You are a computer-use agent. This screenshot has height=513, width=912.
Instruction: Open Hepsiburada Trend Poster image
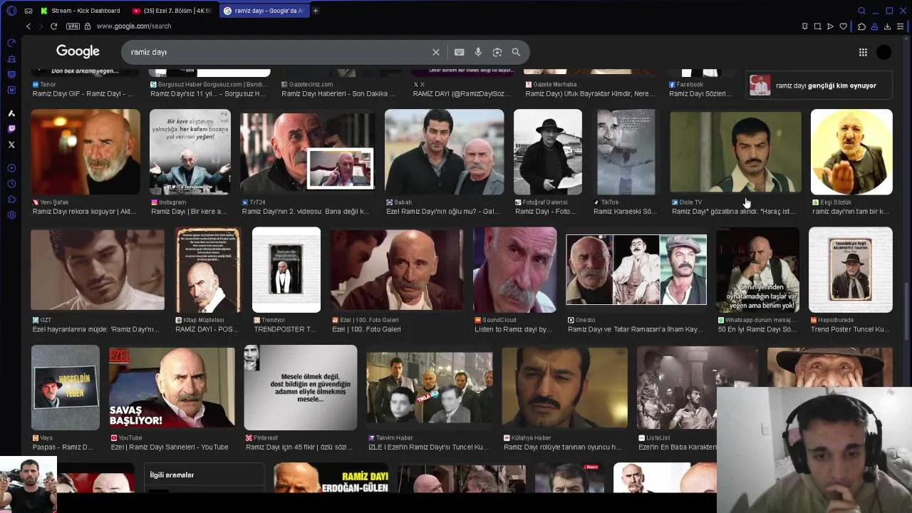click(851, 269)
